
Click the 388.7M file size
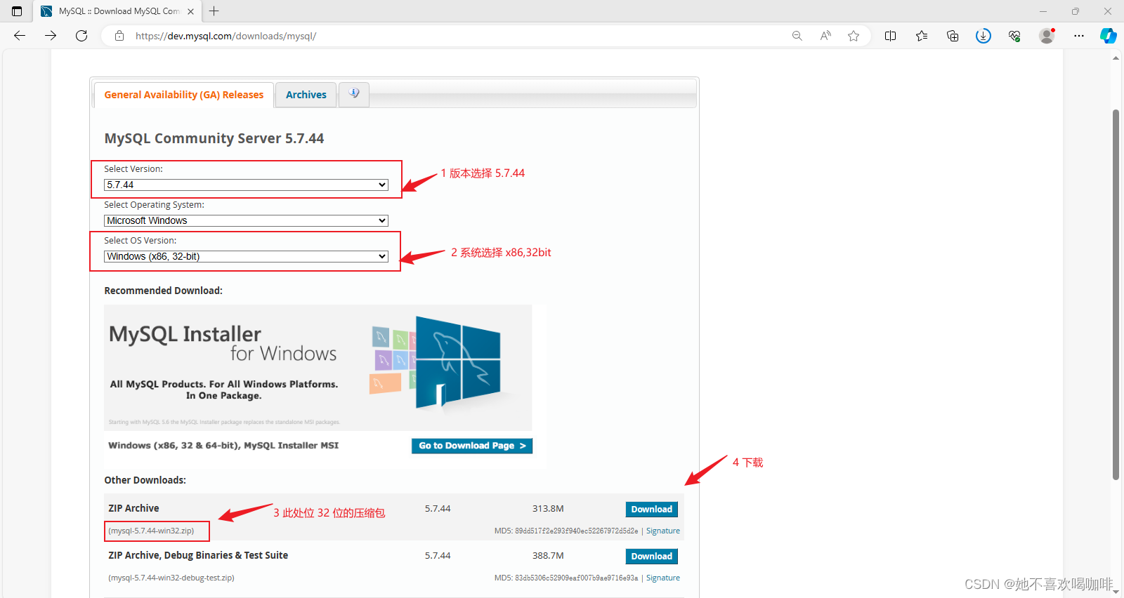click(x=548, y=555)
